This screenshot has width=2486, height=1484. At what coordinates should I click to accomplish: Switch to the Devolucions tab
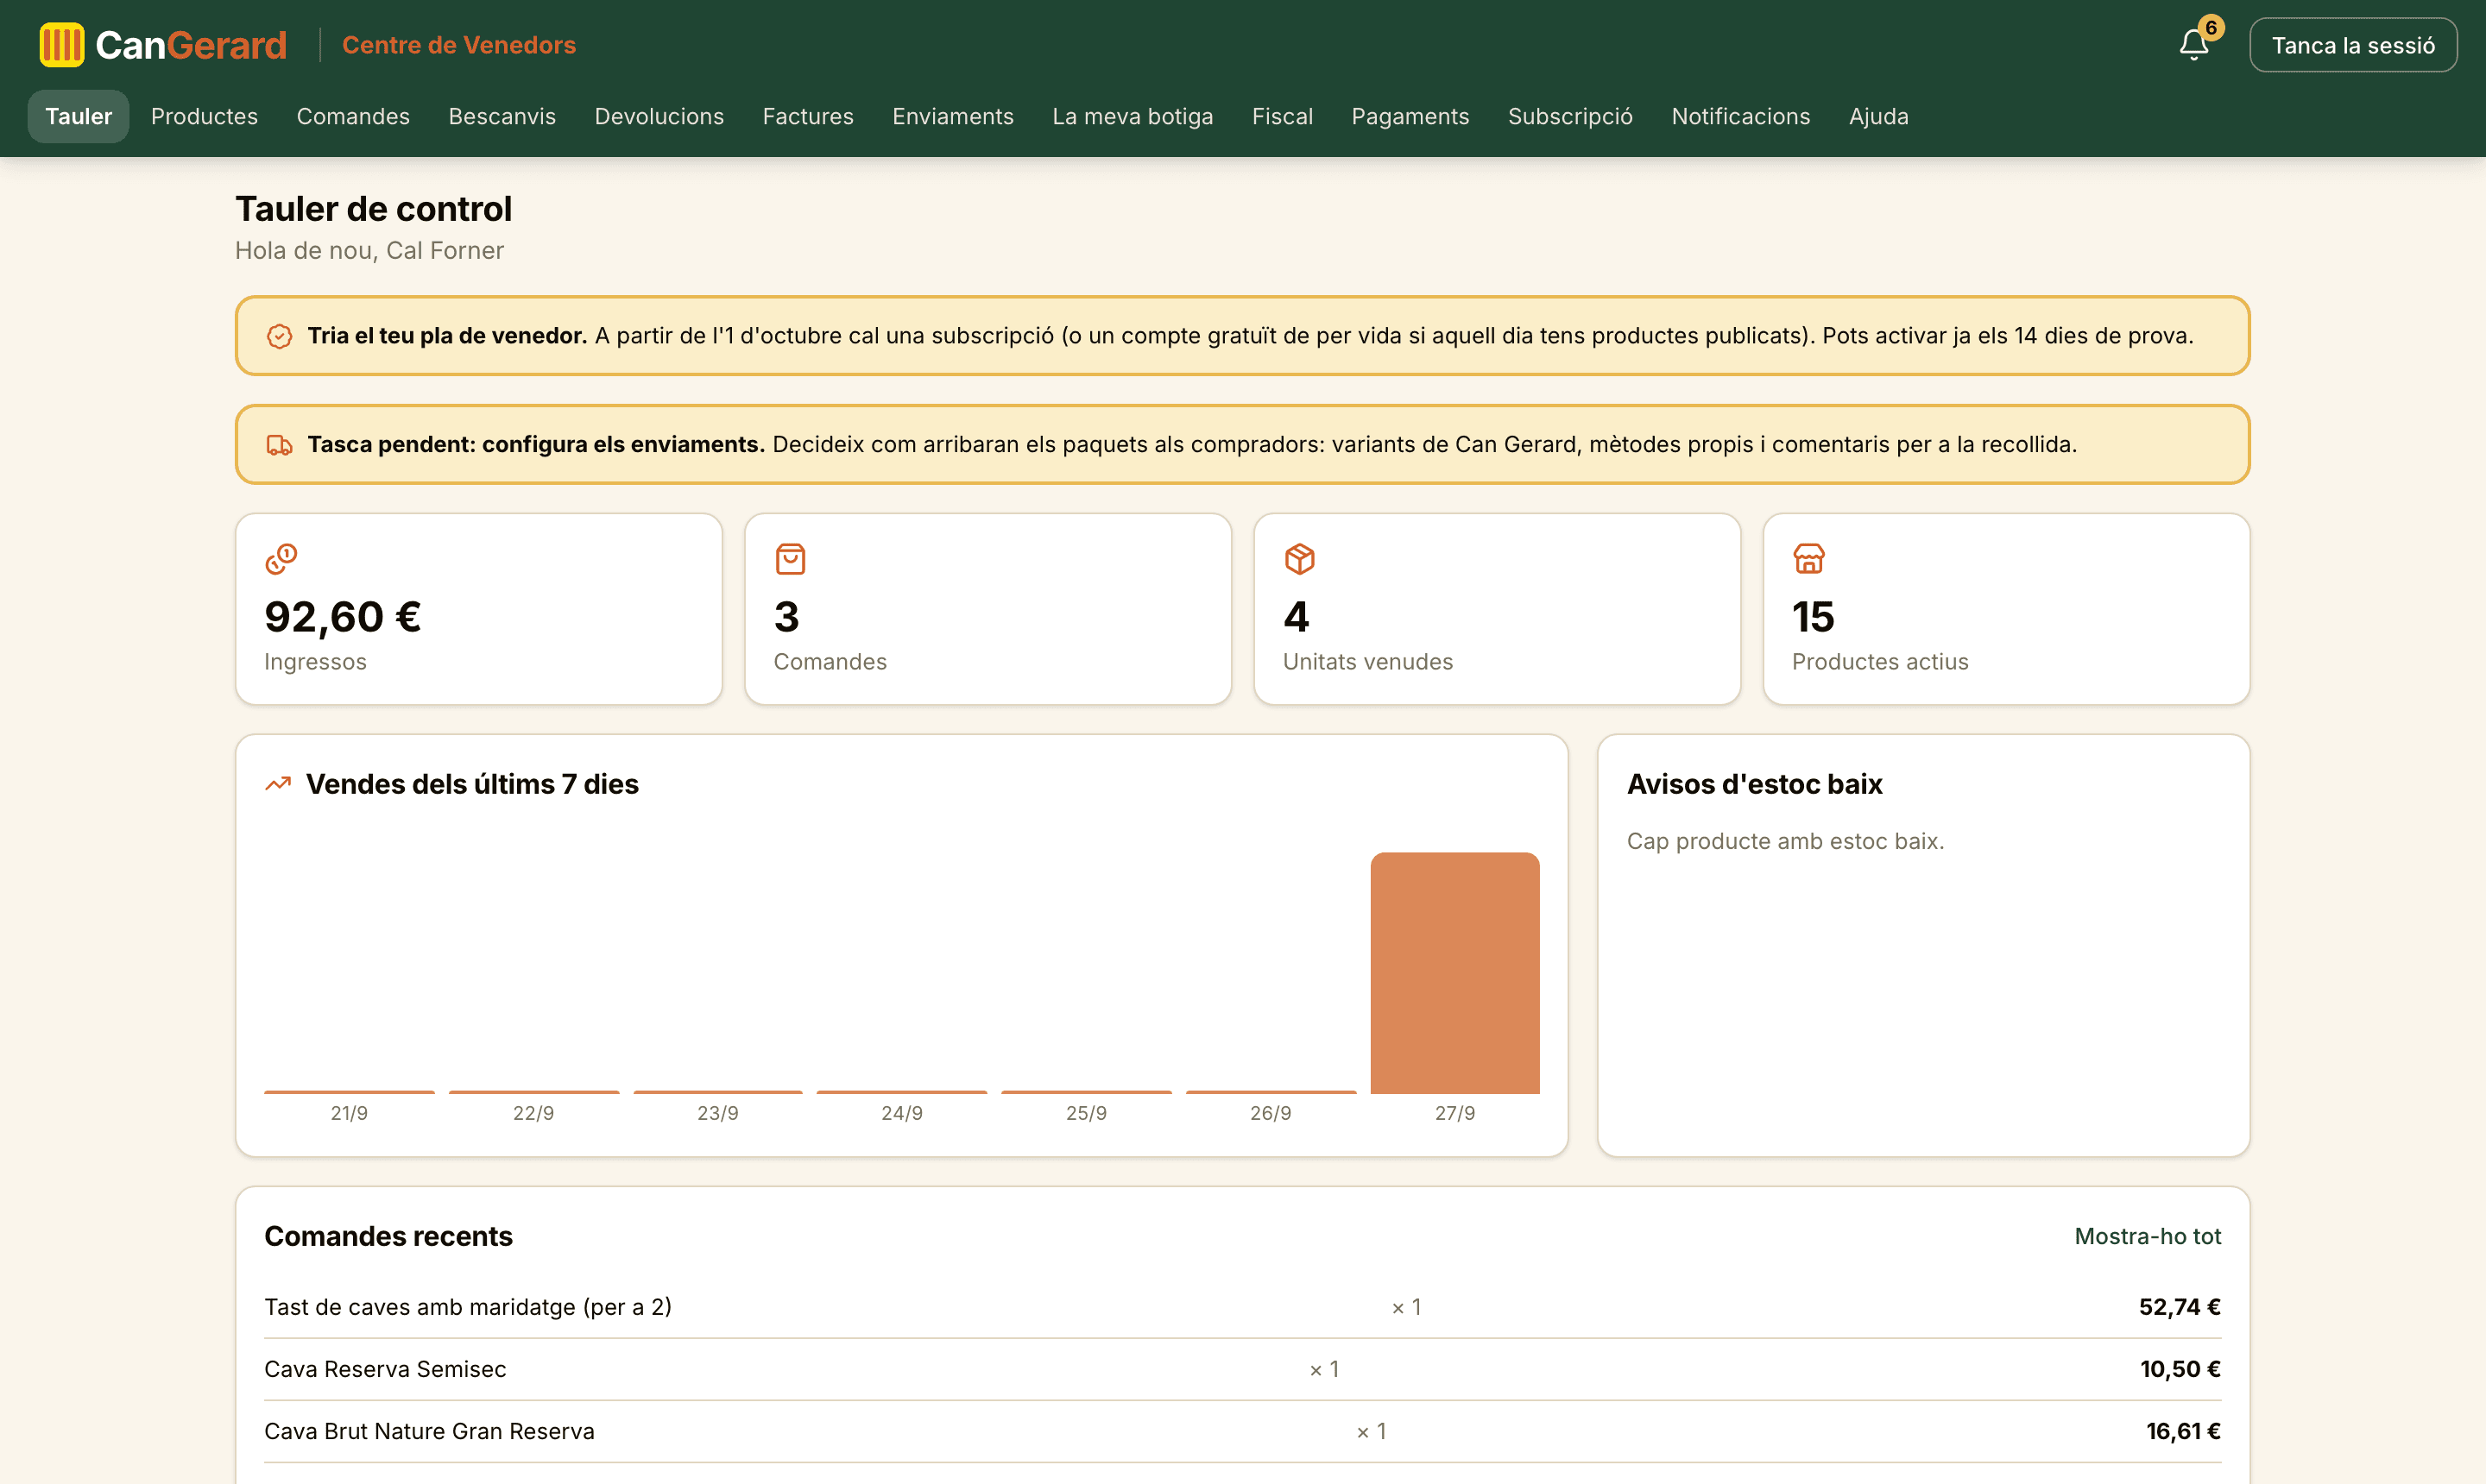pyautogui.click(x=659, y=117)
